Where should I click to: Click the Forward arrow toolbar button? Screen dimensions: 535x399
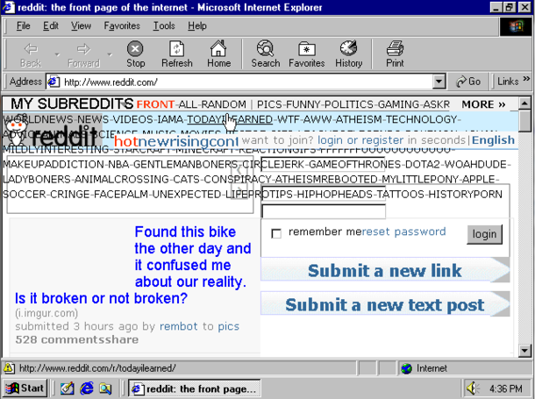(x=83, y=54)
